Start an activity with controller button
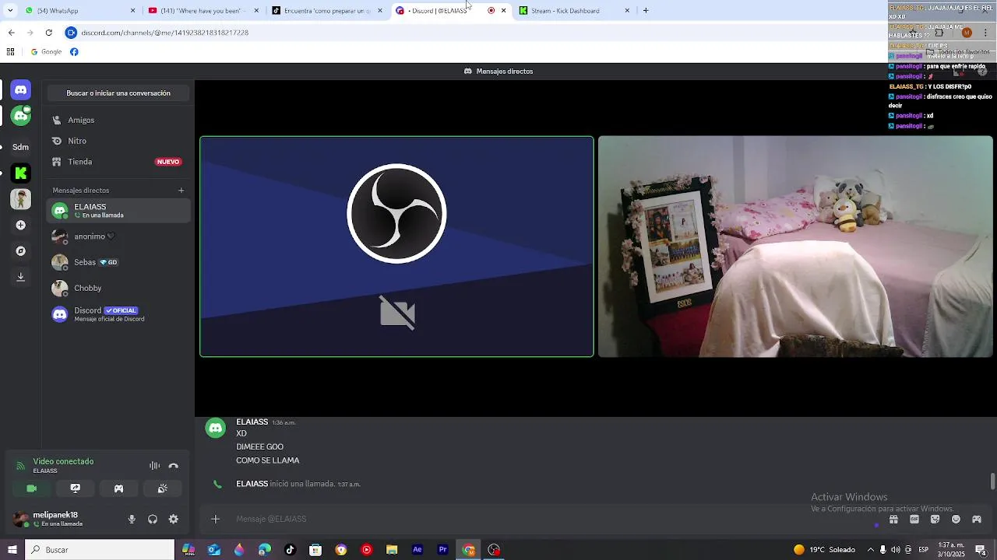This screenshot has height=560, width=997. pos(118,488)
